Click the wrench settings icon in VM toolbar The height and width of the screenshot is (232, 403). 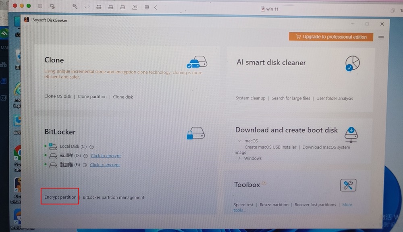pyautogui.click(x=75, y=6)
